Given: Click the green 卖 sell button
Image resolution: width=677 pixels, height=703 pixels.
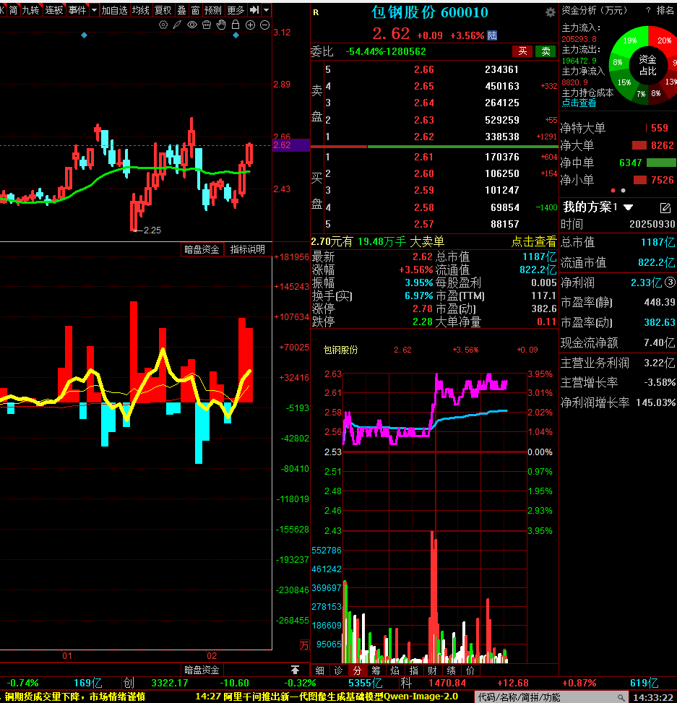Looking at the screenshot, I should coord(546,51).
